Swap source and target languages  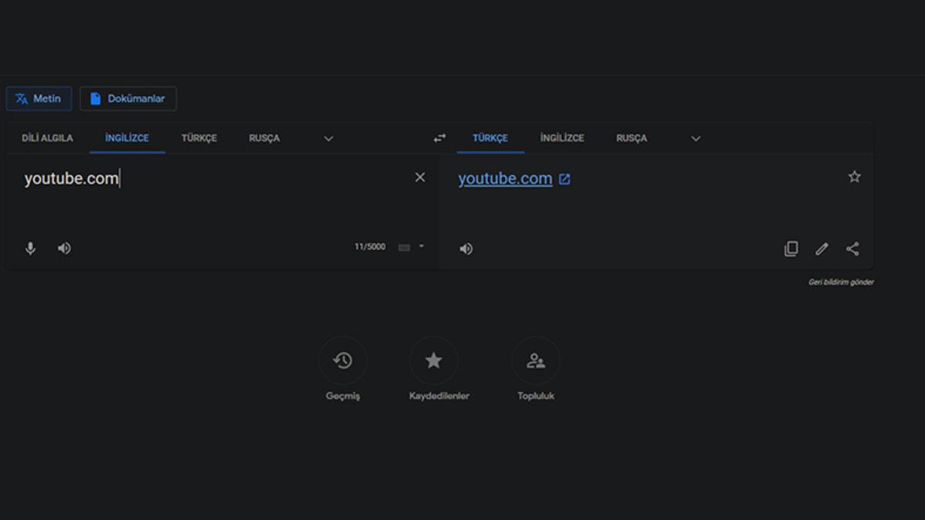tap(439, 139)
